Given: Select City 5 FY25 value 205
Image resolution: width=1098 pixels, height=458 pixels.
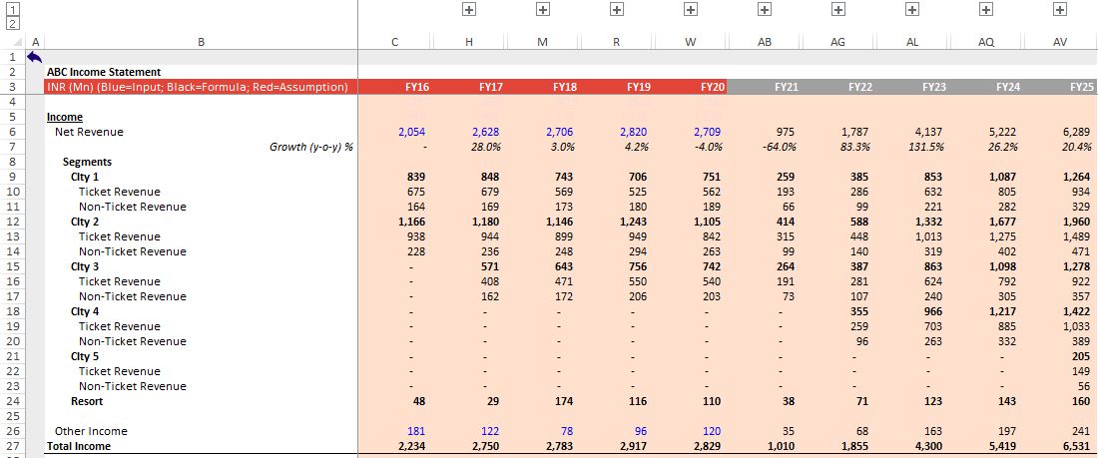Looking at the screenshot, I should coord(1081,356).
